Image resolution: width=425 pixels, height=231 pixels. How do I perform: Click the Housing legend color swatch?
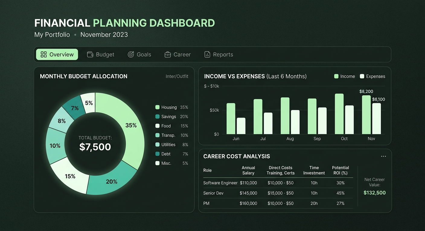[157, 107]
